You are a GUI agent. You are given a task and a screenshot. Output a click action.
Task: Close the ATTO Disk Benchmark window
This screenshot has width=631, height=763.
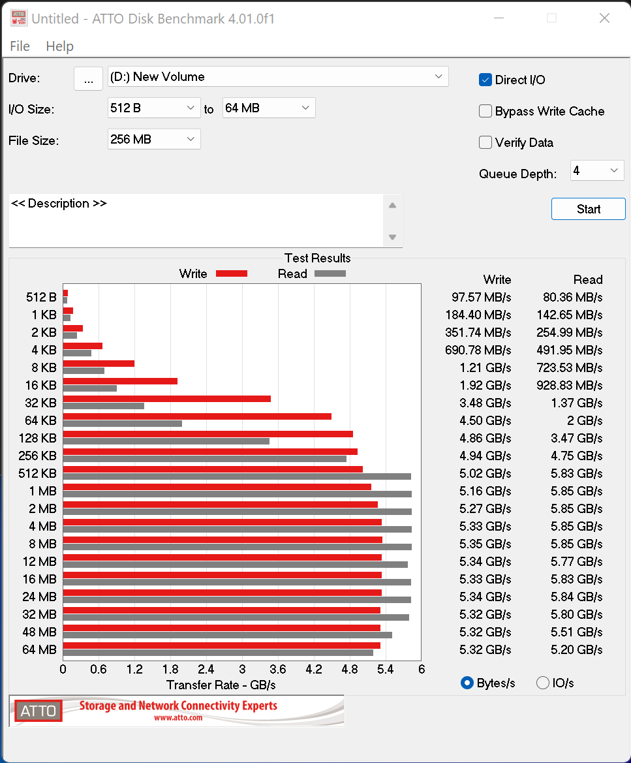(604, 18)
